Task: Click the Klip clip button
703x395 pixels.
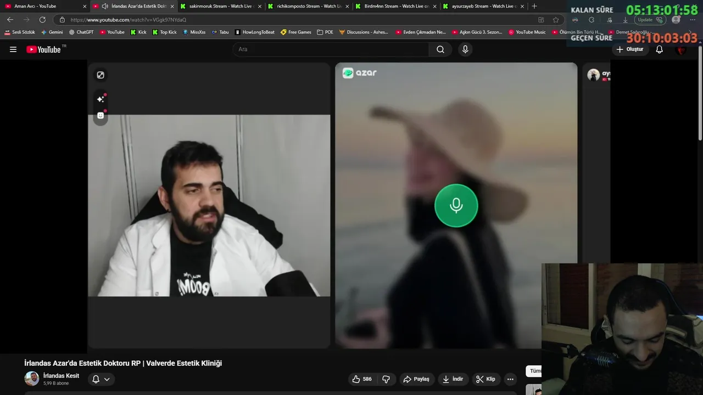Action: point(486,379)
